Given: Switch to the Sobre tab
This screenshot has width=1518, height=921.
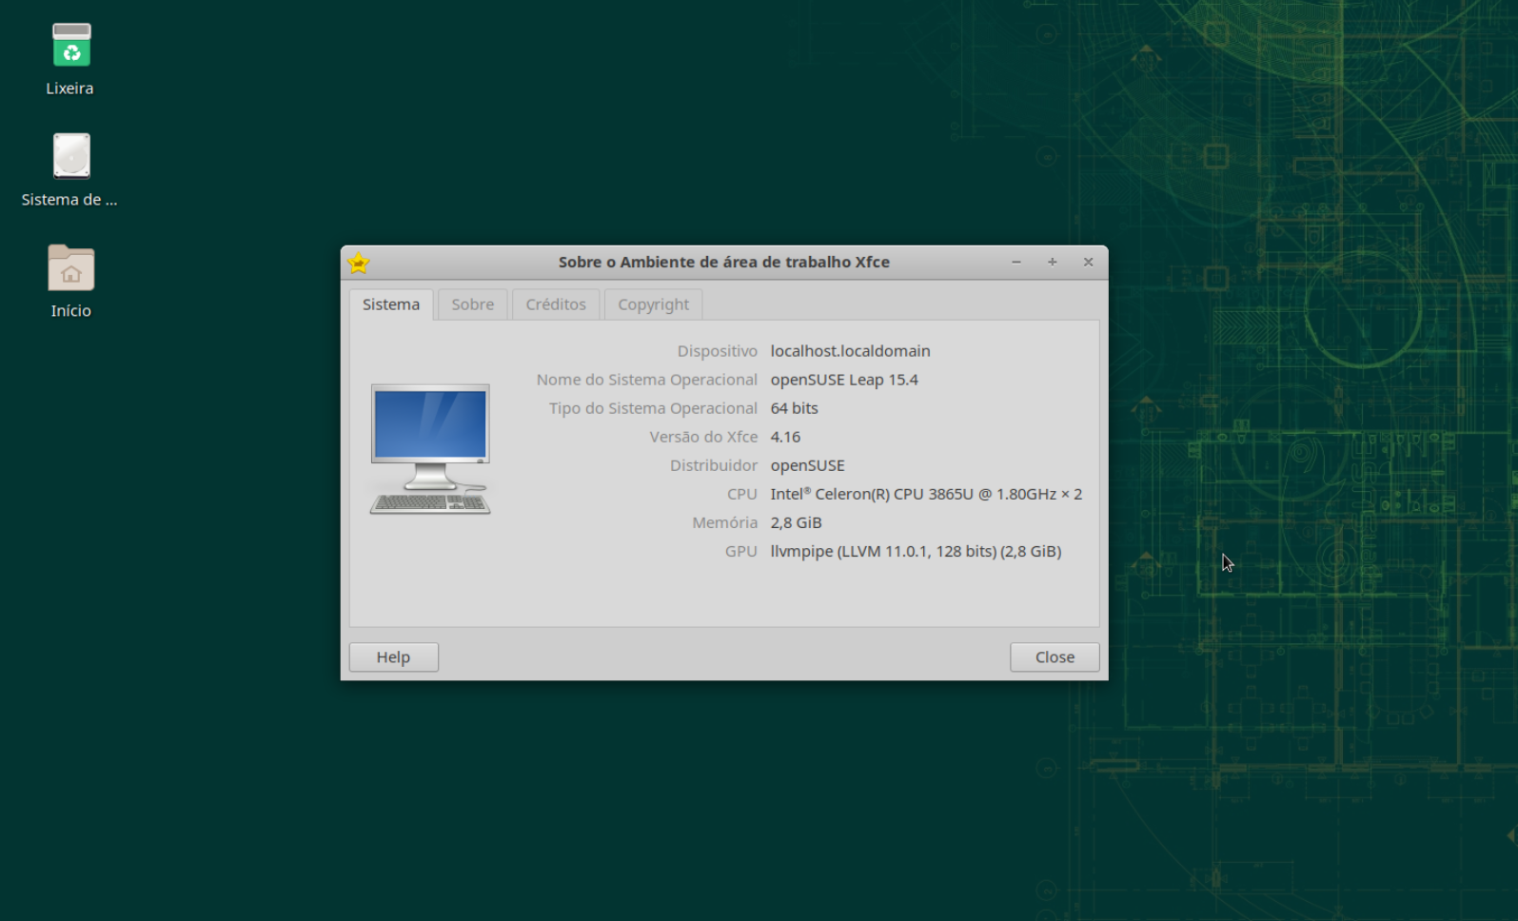Looking at the screenshot, I should (x=473, y=304).
